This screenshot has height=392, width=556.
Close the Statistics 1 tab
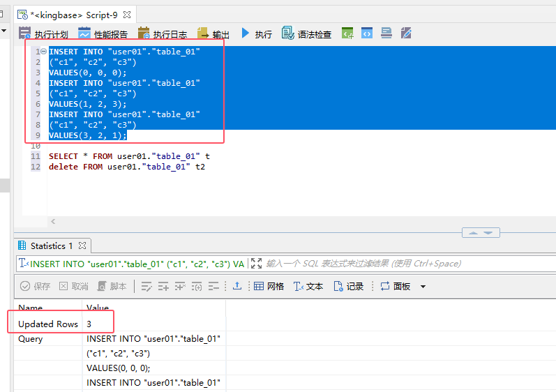82,246
